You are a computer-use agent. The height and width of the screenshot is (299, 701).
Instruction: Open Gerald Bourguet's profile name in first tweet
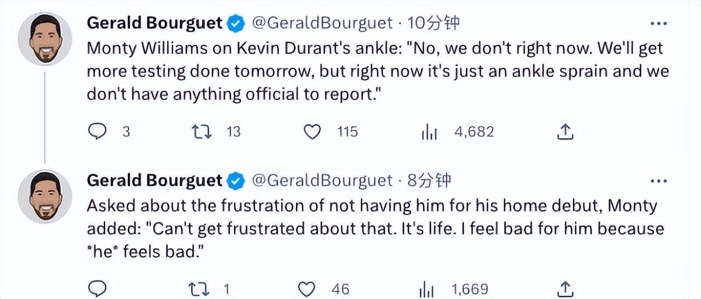(155, 23)
